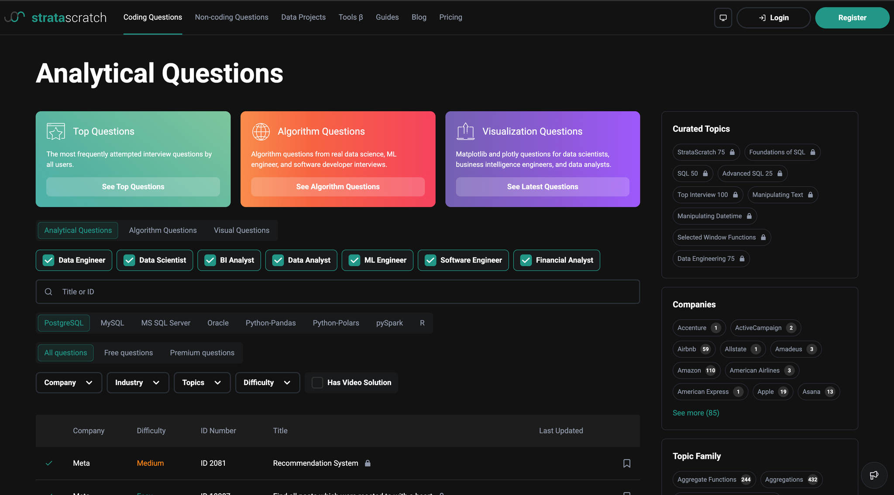
Task: Click See Top Questions button
Action: [133, 186]
